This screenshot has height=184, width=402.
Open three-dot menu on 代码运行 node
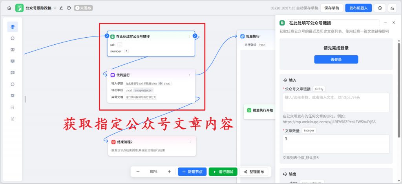[190, 75]
